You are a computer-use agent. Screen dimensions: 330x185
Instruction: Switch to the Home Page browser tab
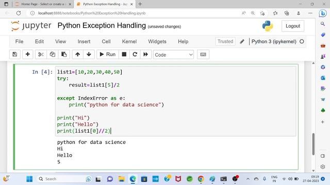coord(43,4)
